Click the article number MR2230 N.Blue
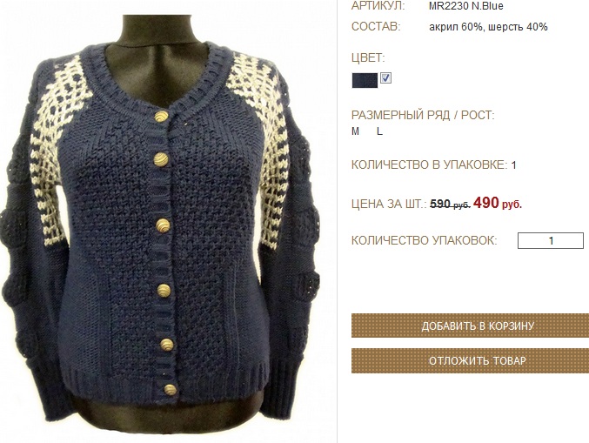This screenshot has height=443, width=589. 465,5
